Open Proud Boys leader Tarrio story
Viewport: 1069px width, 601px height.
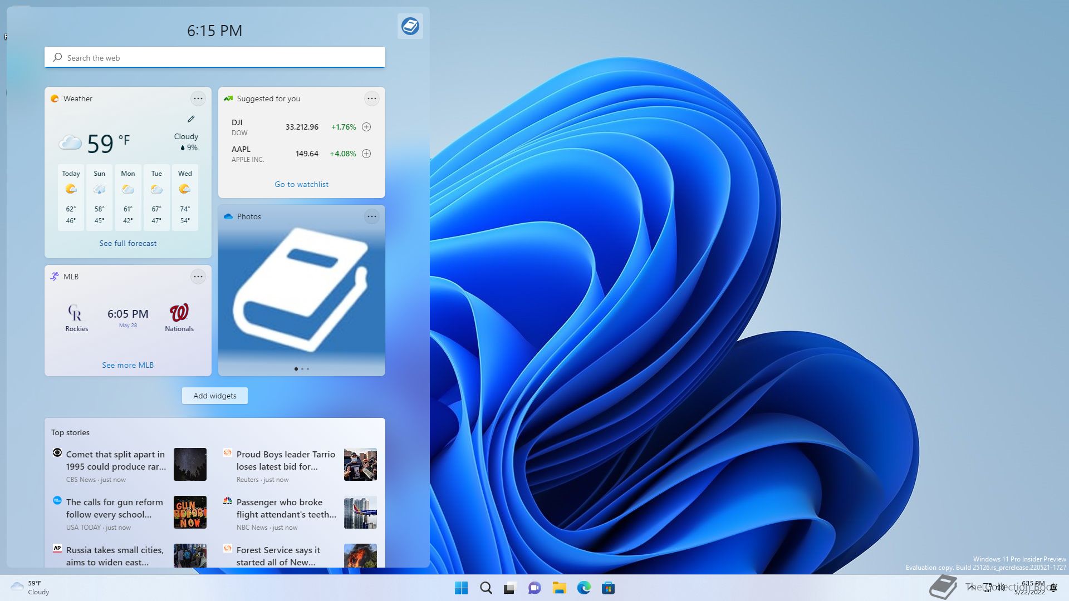286,460
